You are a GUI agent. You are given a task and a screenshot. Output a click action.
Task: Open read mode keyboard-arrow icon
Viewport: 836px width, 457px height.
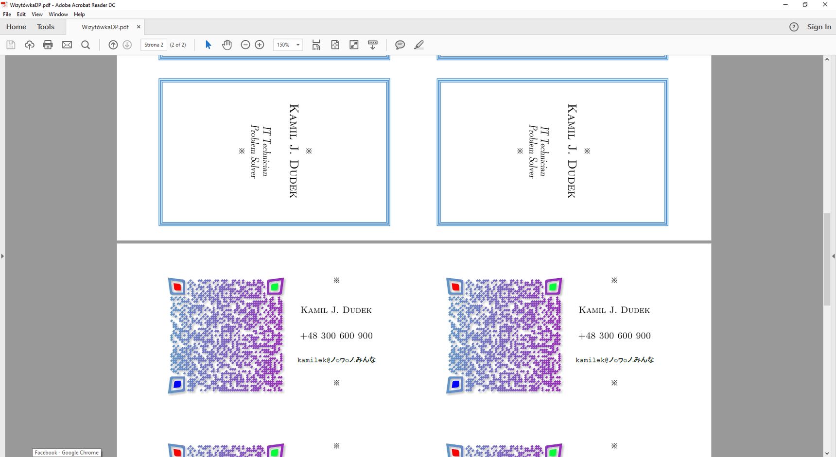tap(373, 45)
